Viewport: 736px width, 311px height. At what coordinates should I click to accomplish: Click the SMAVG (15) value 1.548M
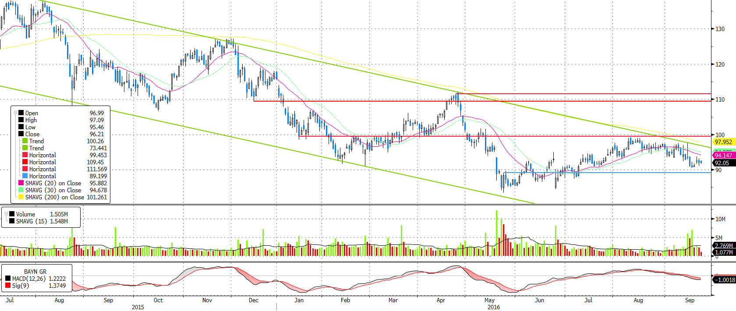click(59, 221)
